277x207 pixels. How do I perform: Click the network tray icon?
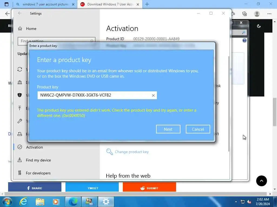coord(243,202)
